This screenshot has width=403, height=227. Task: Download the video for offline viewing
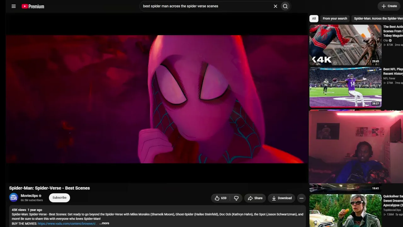pyautogui.click(x=282, y=198)
